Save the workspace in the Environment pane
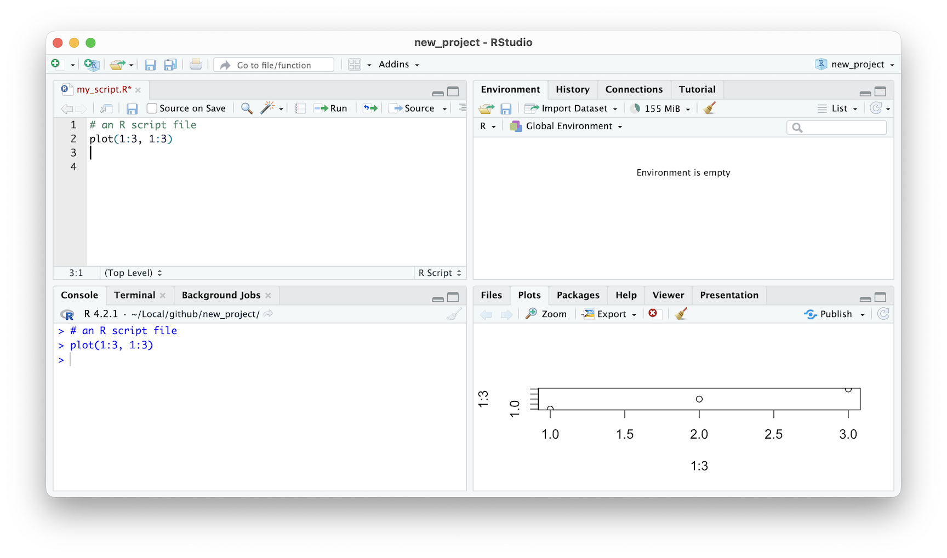This screenshot has width=947, height=558. (506, 108)
